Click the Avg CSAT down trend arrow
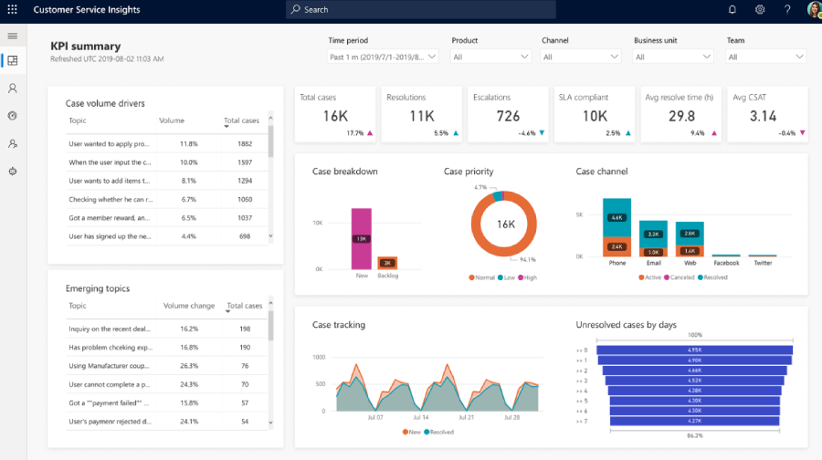The image size is (822, 460). pyautogui.click(x=802, y=133)
